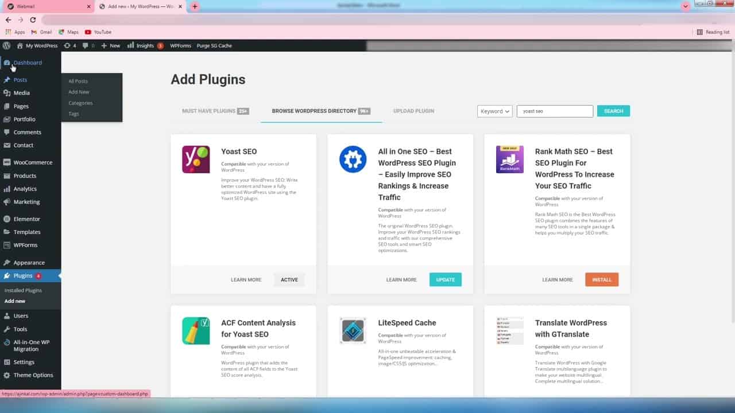Click Learn More on All in One SEO
735x413 pixels.
coord(401,280)
